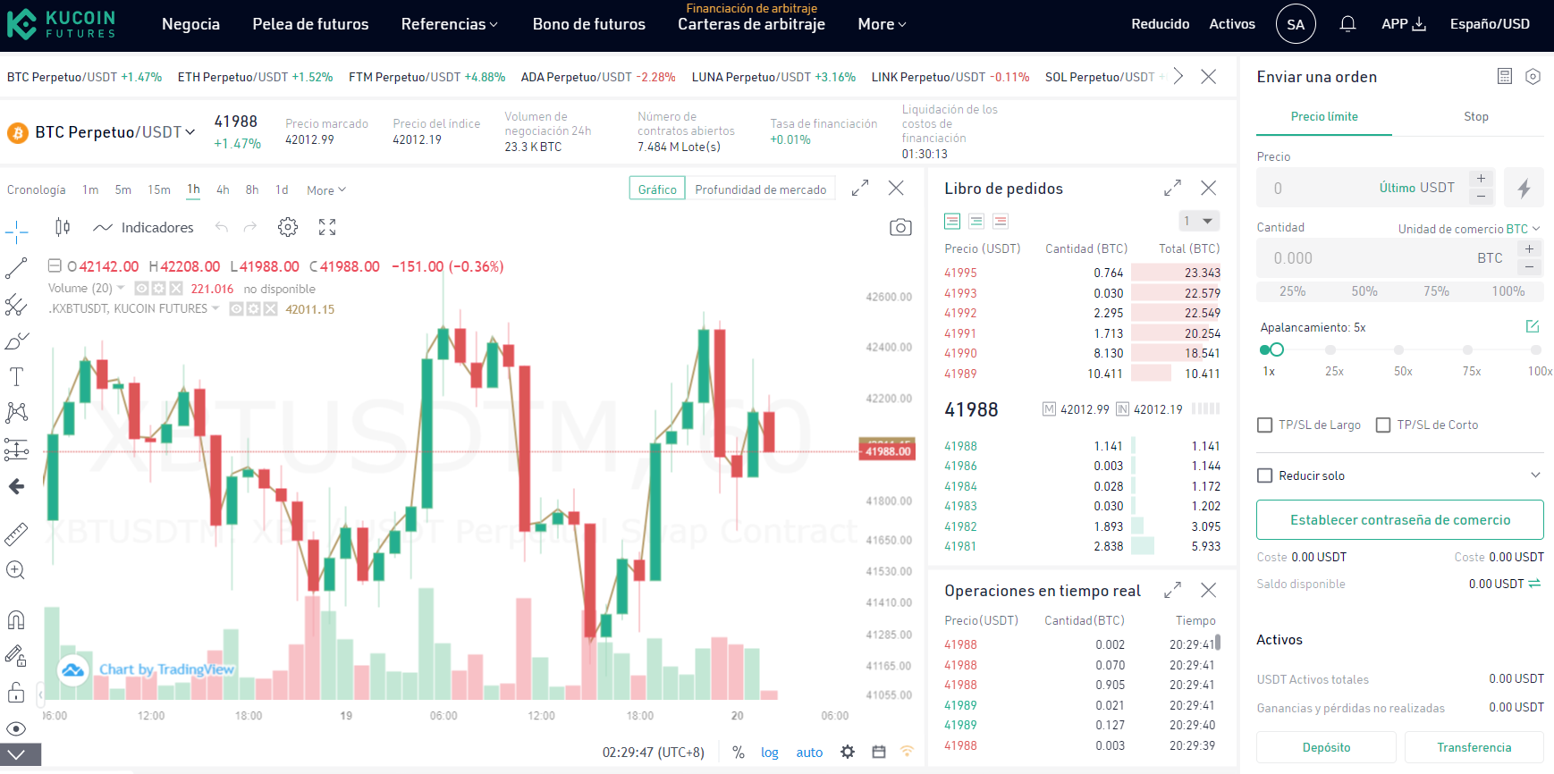The height and width of the screenshot is (774, 1554).
Task: Open the BTC Perpetuo/USDT pair dropdown
Action: click(x=114, y=132)
